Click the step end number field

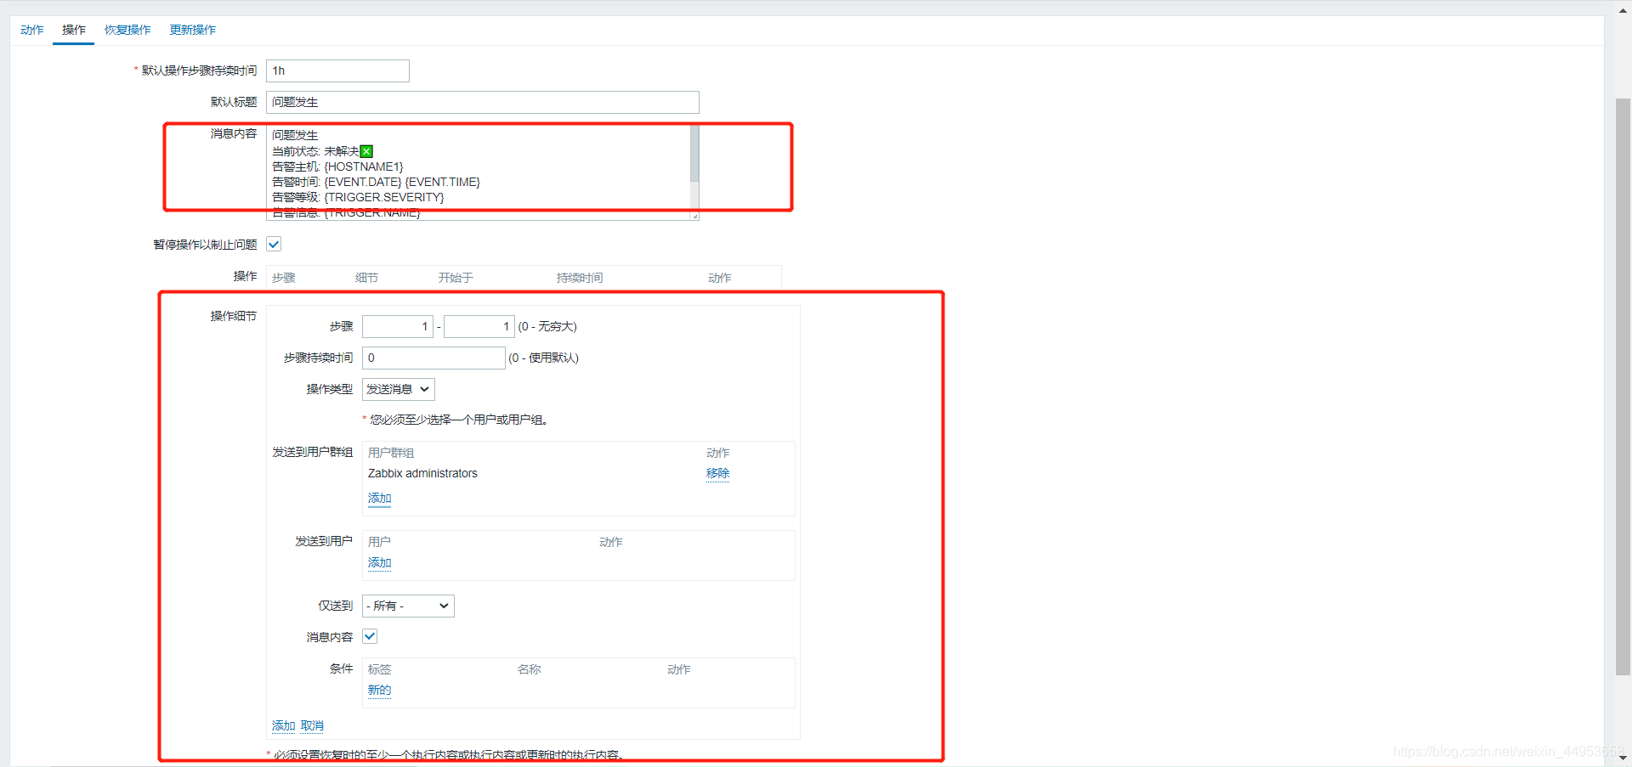pyautogui.click(x=479, y=326)
